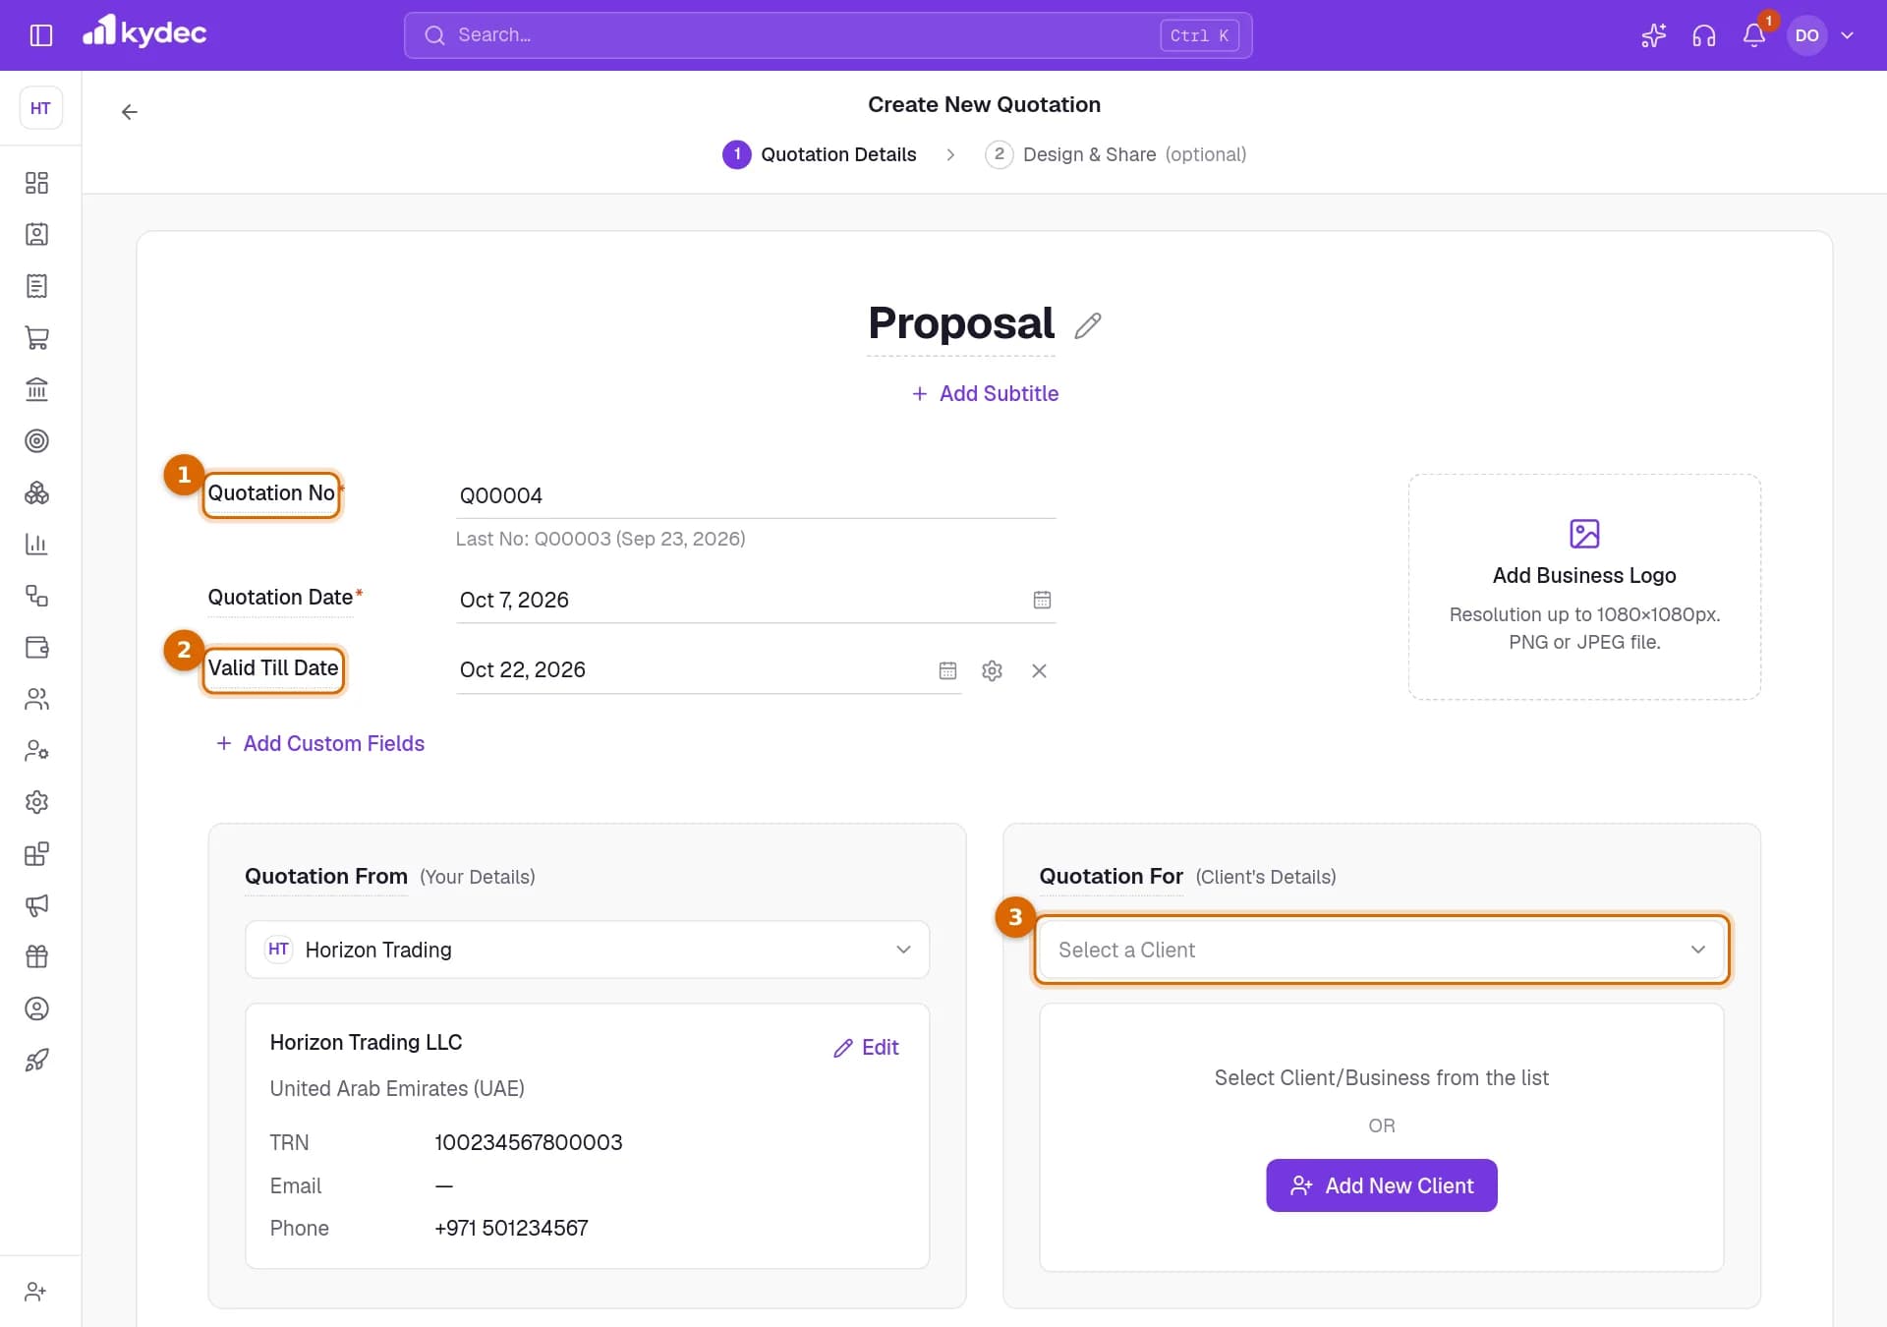Click the Quotation No input Q00004
The image size is (1887, 1327).
pyautogui.click(x=755, y=495)
